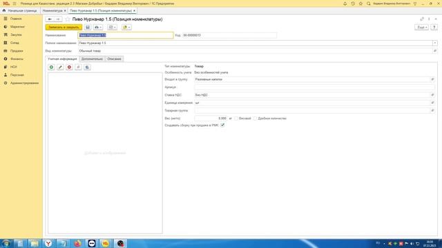Expand the Полное наименование dropdown arrow

click(435, 43)
